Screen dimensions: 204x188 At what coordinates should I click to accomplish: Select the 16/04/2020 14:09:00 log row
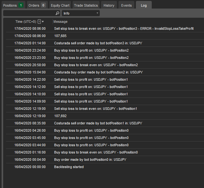click(x=105, y=101)
